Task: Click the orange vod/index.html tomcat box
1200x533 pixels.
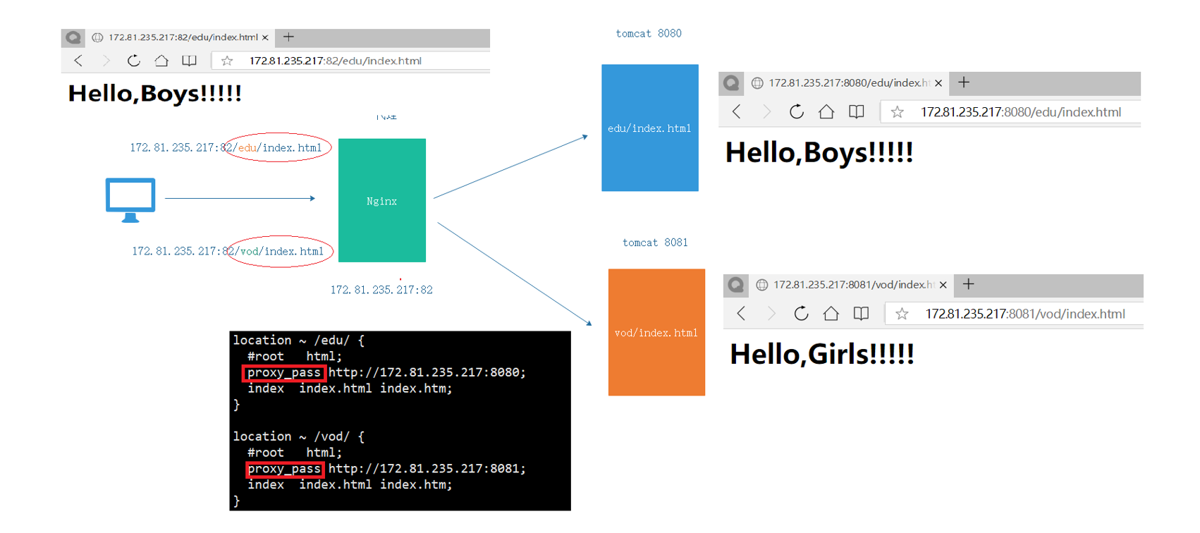Action: (656, 332)
